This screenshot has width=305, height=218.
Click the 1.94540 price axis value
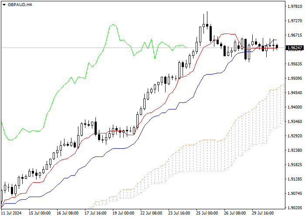coord(295,92)
